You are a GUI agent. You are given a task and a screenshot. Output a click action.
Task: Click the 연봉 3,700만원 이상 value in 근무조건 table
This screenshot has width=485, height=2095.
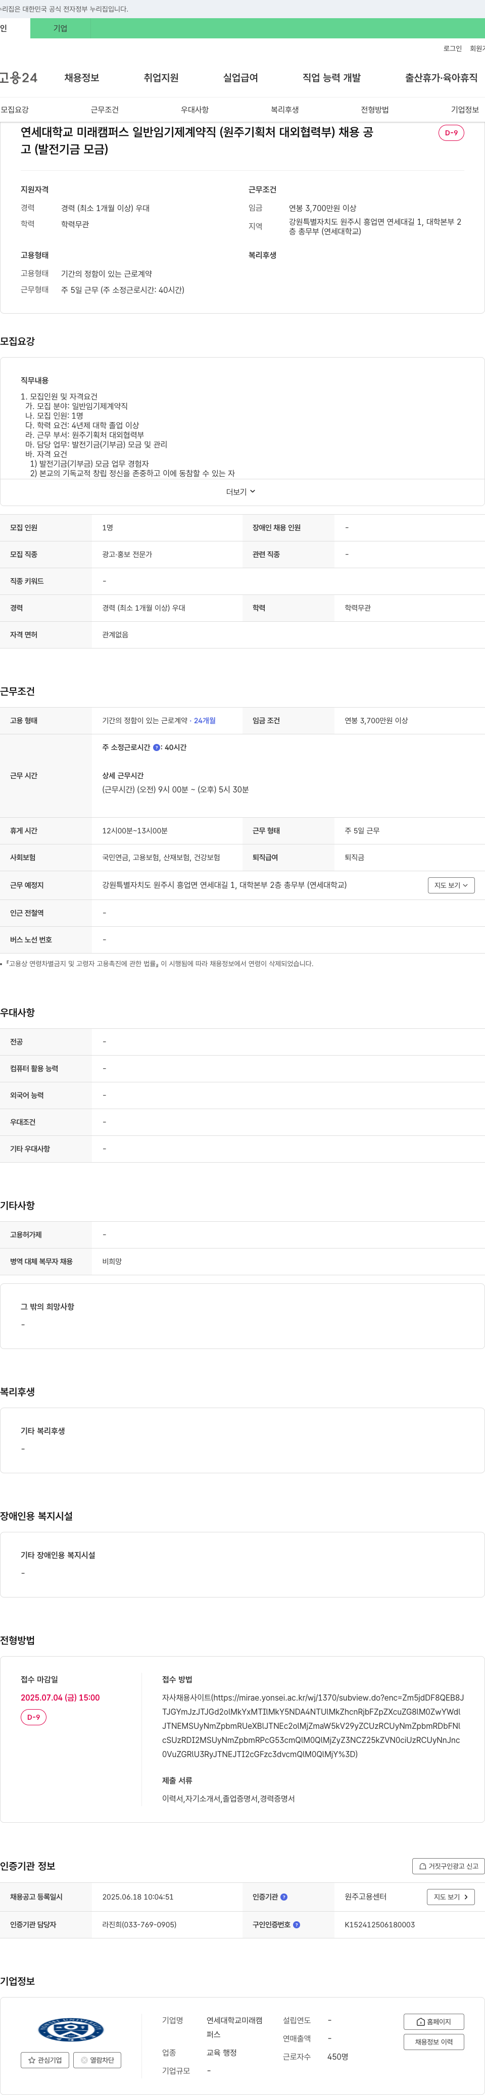point(376,721)
